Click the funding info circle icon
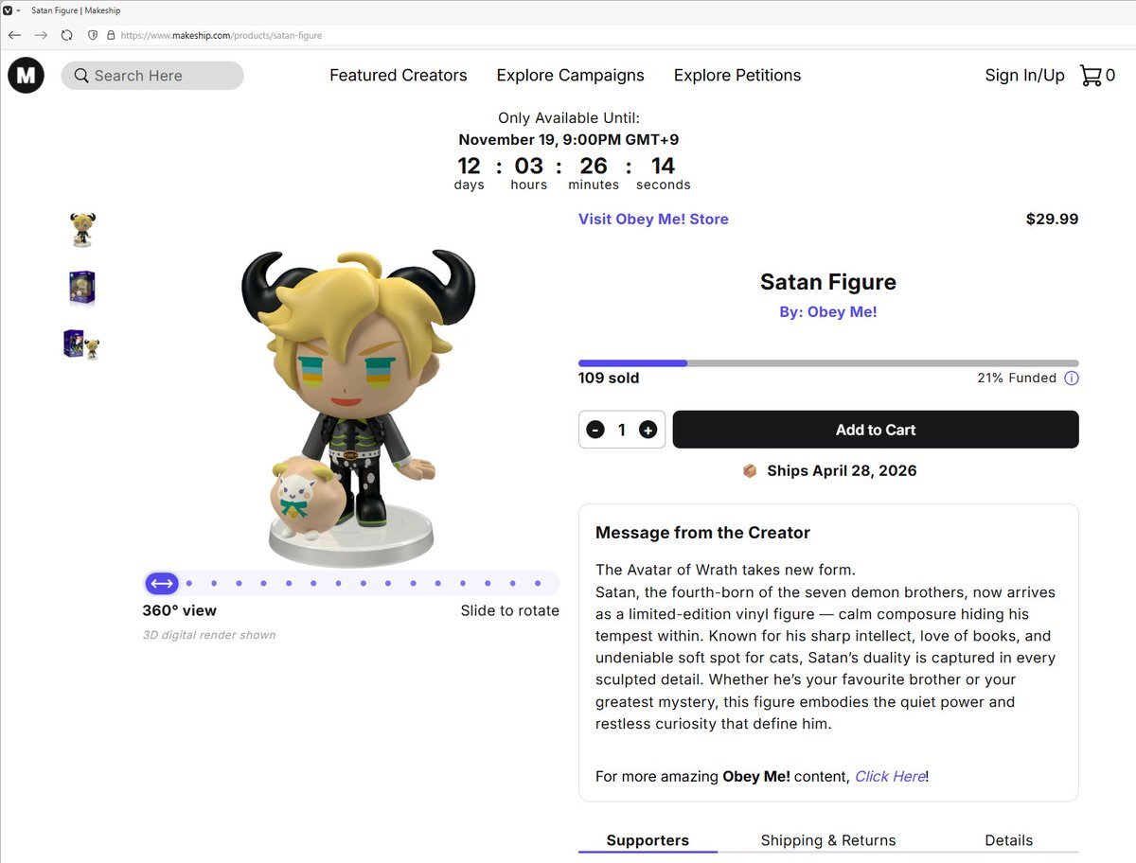 point(1071,379)
